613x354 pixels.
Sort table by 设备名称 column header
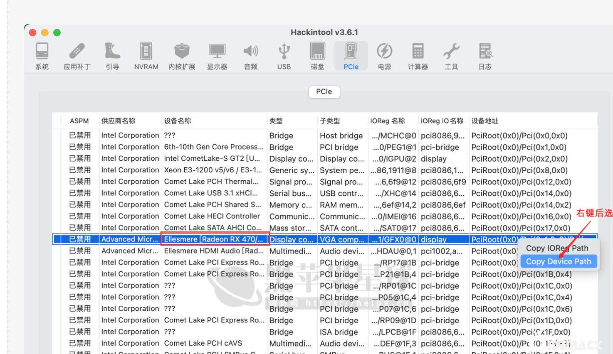pos(178,121)
